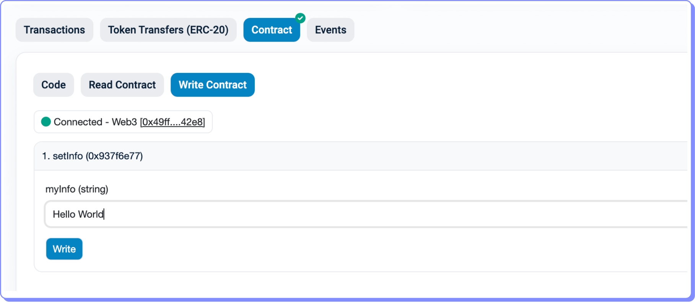Image resolution: width=695 pixels, height=302 pixels.
Task: Select the Contract tab
Action: (x=271, y=30)
